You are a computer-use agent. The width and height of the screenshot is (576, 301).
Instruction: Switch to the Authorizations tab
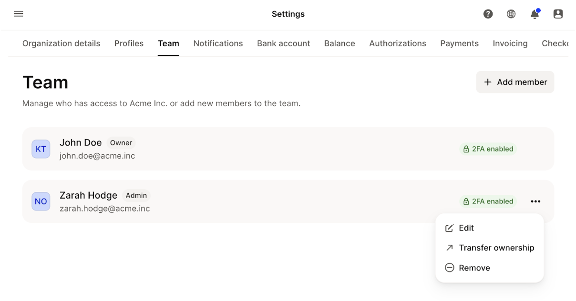click(397, 43)
